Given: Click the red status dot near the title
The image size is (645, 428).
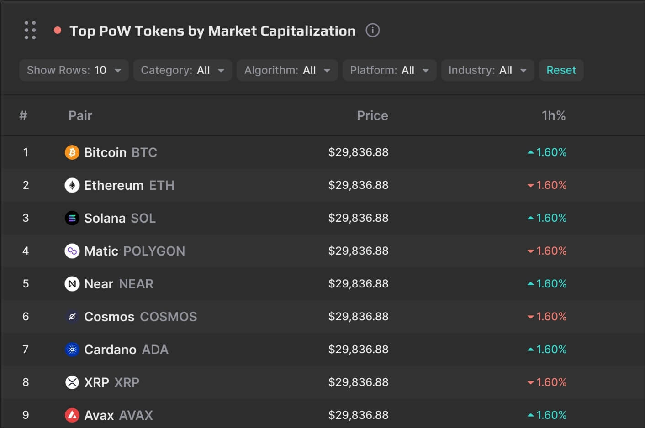Looking at the screenshot, I should point(58,31).
